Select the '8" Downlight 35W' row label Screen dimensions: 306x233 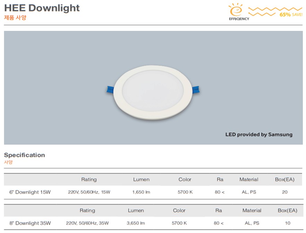pyautogui.click(x=30, y=223)
